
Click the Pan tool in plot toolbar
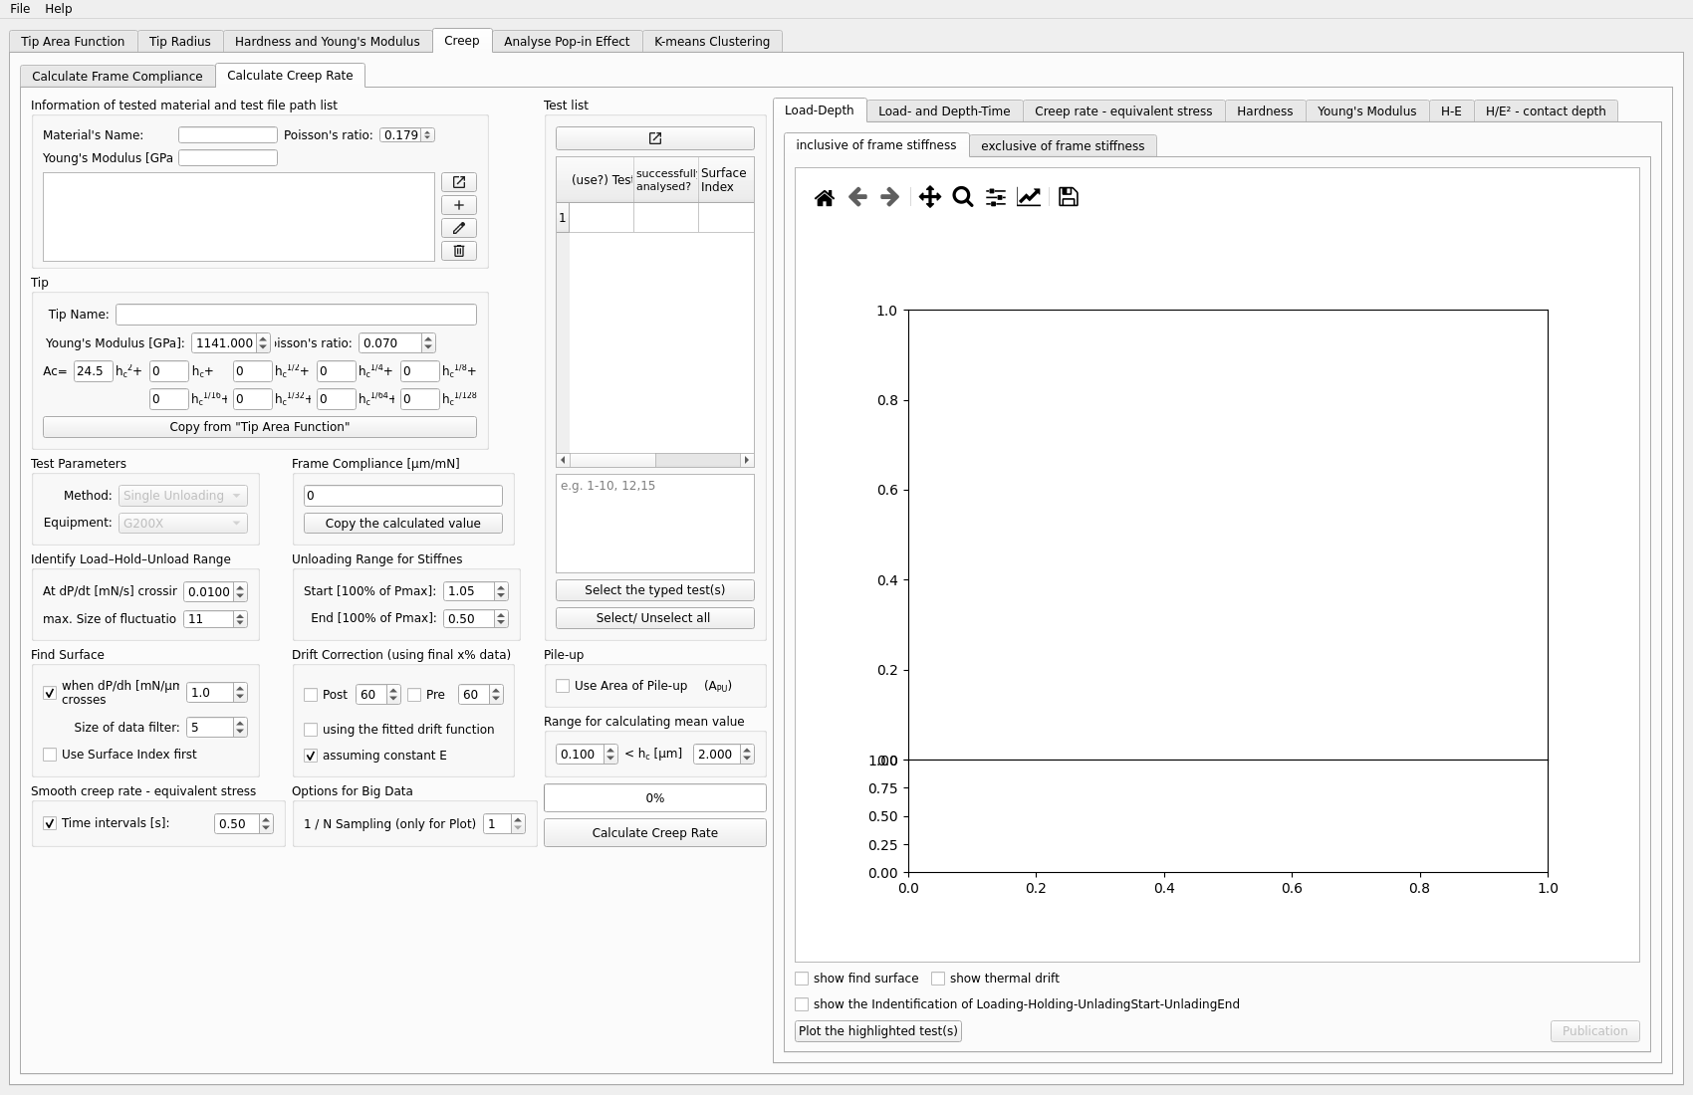pyautogui.click(x=929, y=197)
